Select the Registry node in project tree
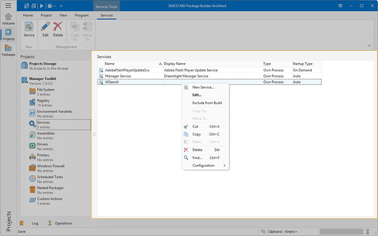Screen dimensions: 378x236 click(43, 101)
